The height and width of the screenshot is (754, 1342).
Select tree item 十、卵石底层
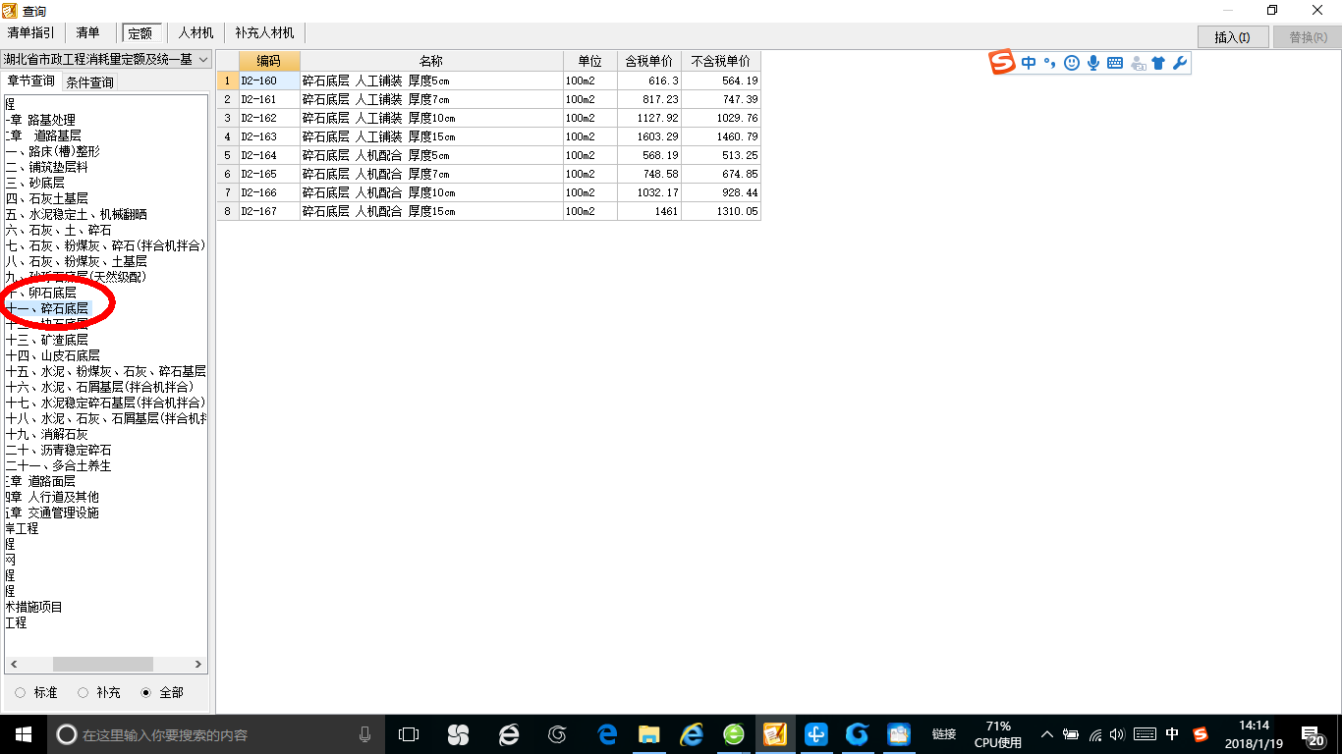tap(41, 293)
